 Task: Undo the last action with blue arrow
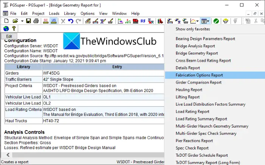click(x=71, y=21)
